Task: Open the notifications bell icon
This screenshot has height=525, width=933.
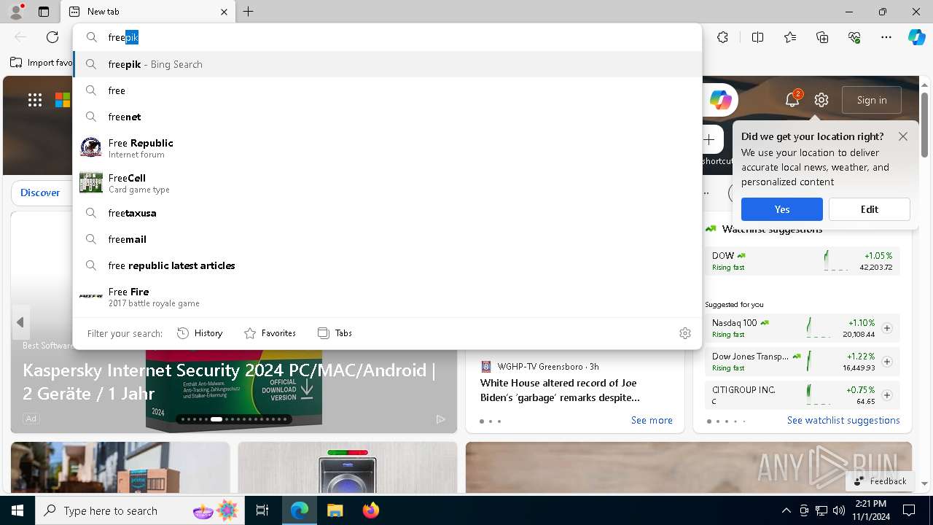Action: point(792,100)
